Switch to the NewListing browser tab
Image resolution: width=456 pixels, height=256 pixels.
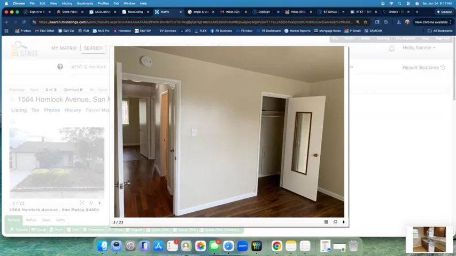[x=135, y=12]
